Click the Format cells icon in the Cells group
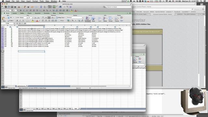The height and width of the screenshot is (117, 208). click(110, 19)
